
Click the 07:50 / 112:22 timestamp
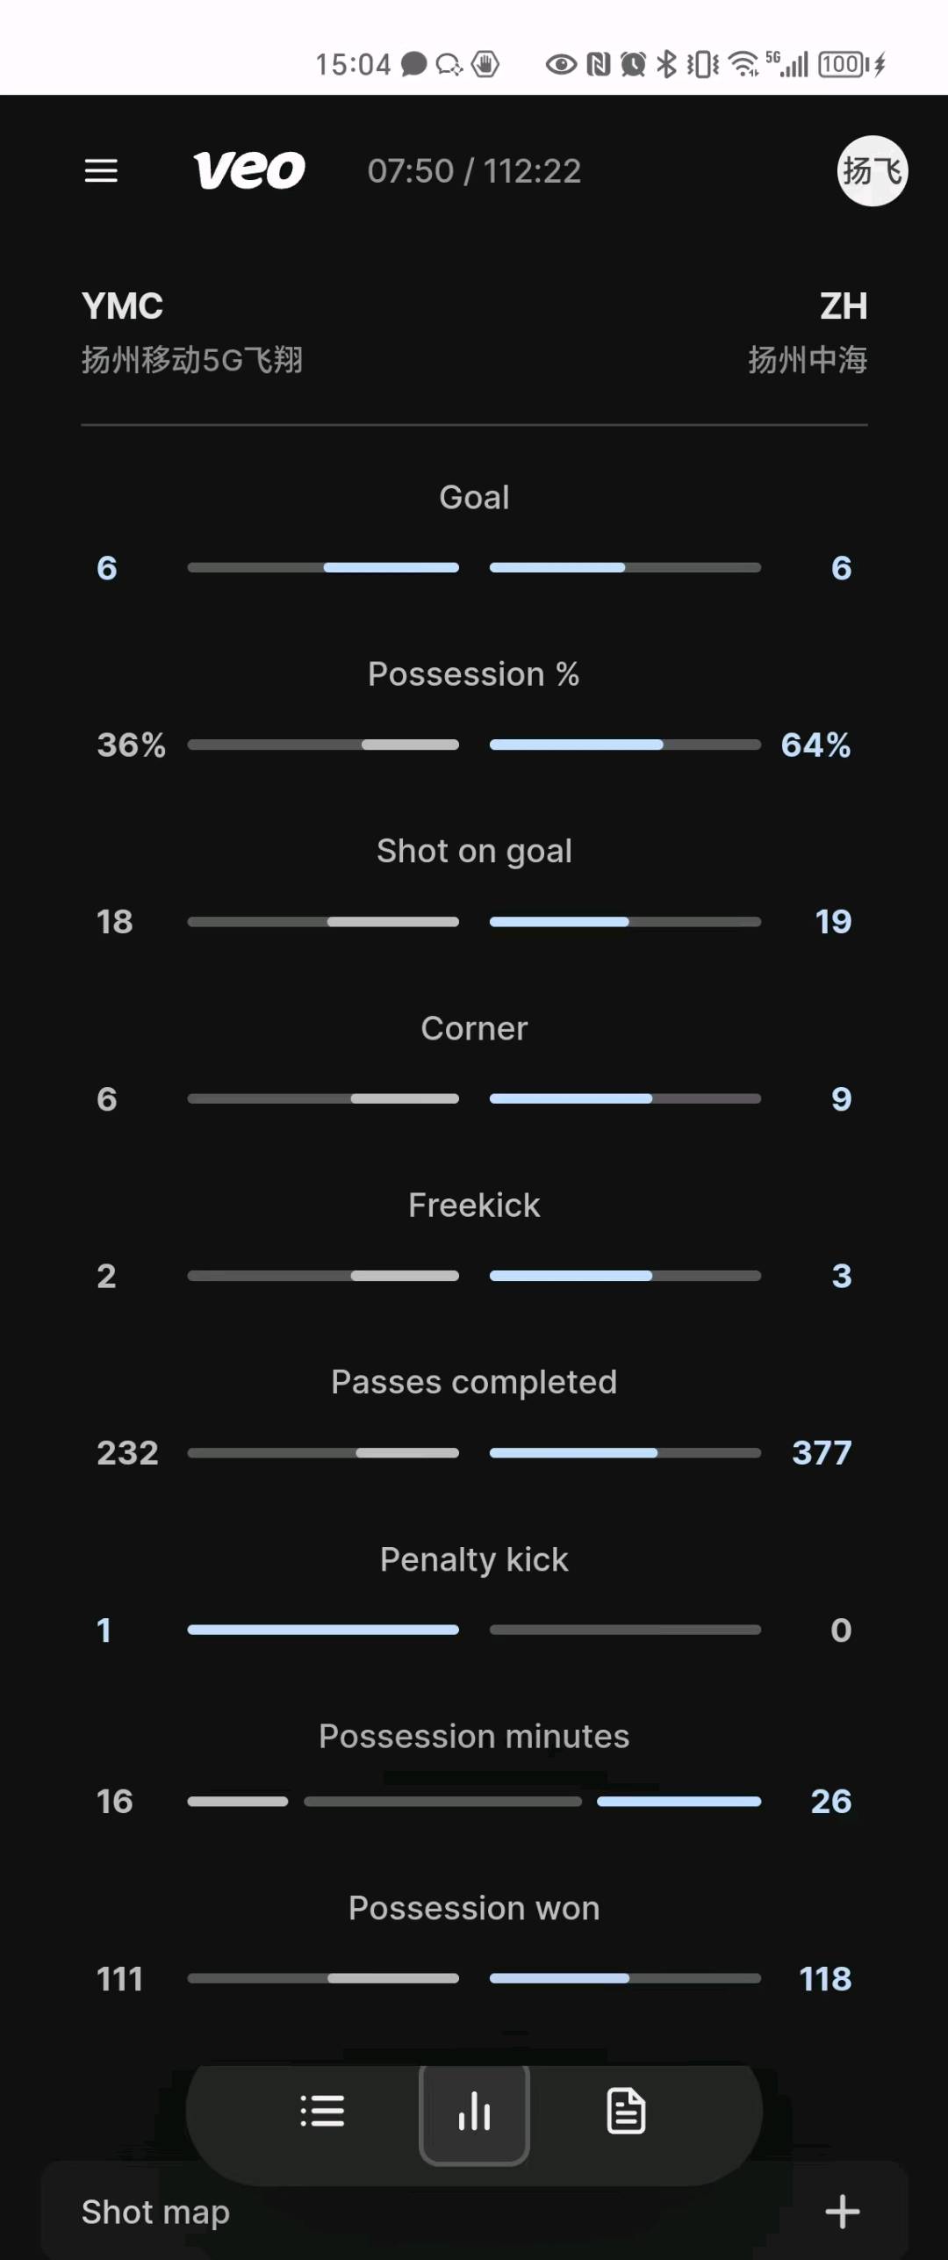[474, 170]
